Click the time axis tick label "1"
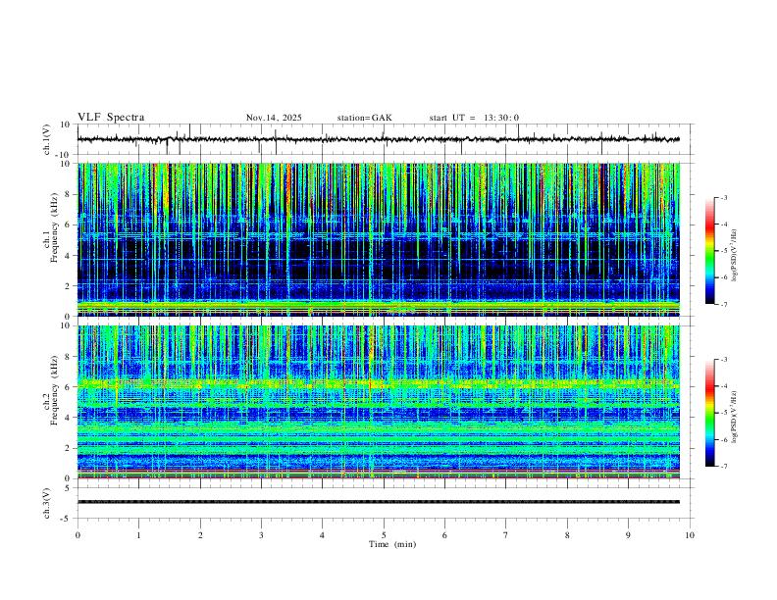Screen dimensions: 777x600 tap(138, 535)
